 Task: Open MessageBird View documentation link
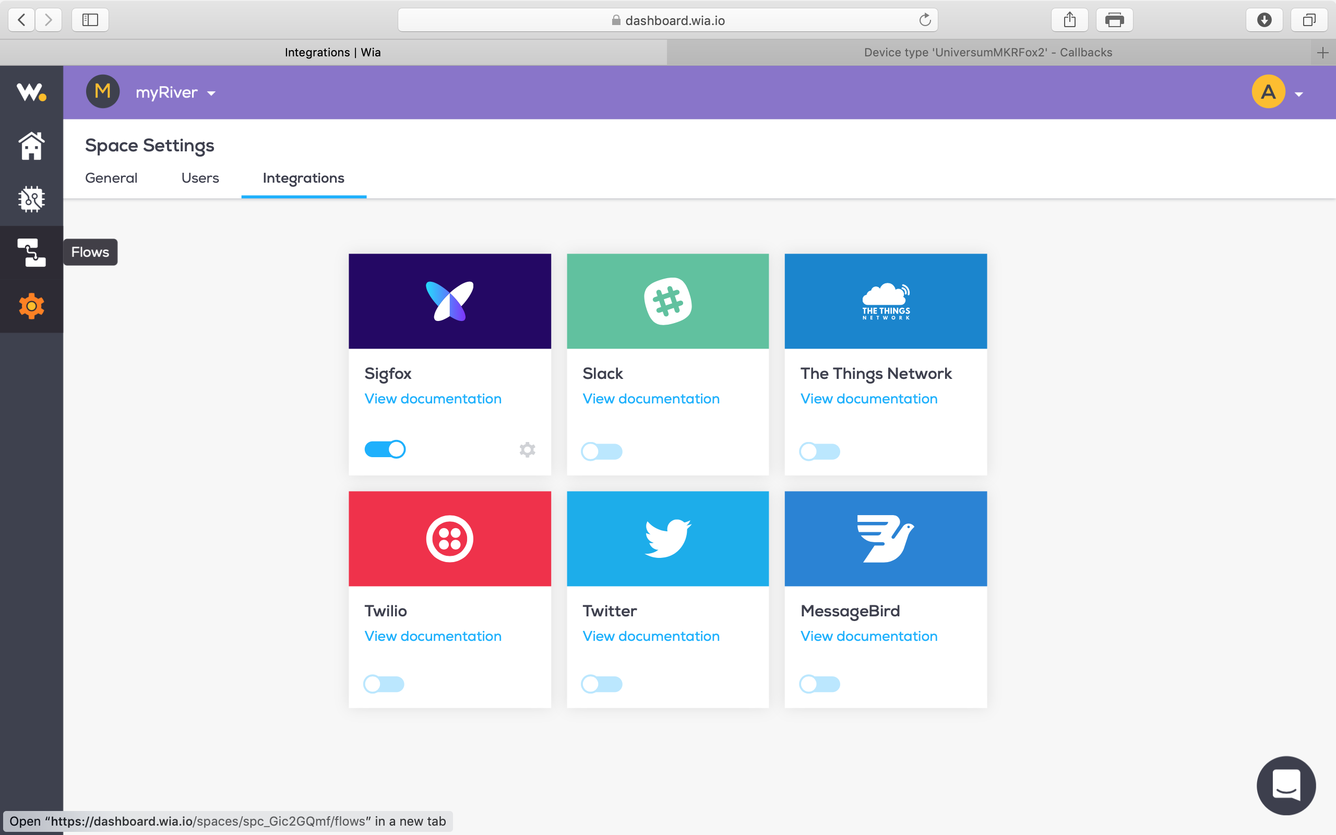click(x=869, y=636)
